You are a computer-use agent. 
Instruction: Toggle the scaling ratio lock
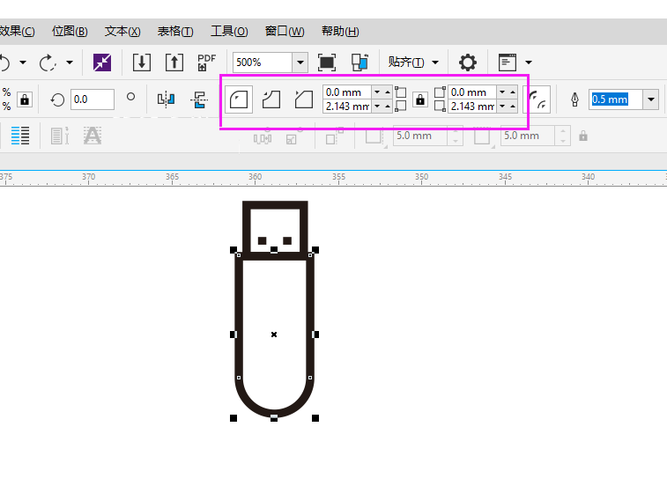tap(24, 99)
